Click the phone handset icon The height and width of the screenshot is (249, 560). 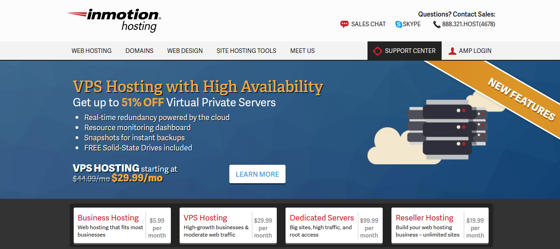[x=437, y=24]
